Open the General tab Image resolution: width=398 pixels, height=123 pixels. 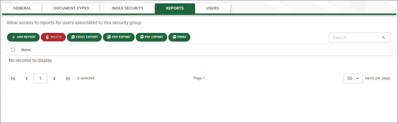click(22, 8)
